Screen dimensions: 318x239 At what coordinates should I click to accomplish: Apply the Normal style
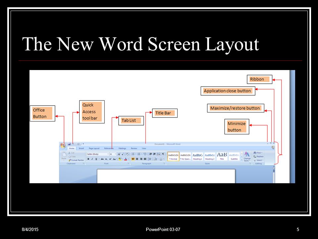173,156
